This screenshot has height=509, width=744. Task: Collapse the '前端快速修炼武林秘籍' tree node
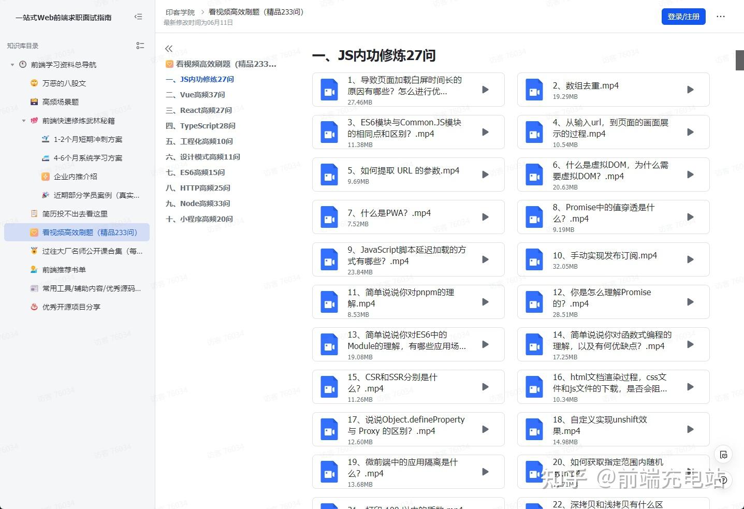(24, 121)
